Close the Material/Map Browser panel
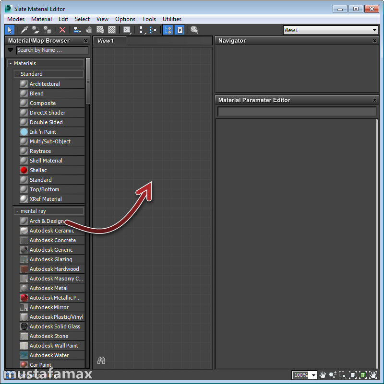Screen dimensions: 384x384 coord(85,41)
